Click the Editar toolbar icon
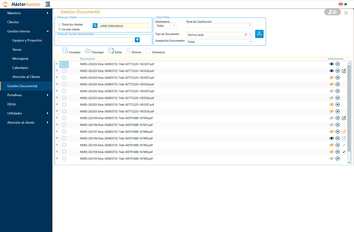The image size is (354, 232). pos(111,51)
